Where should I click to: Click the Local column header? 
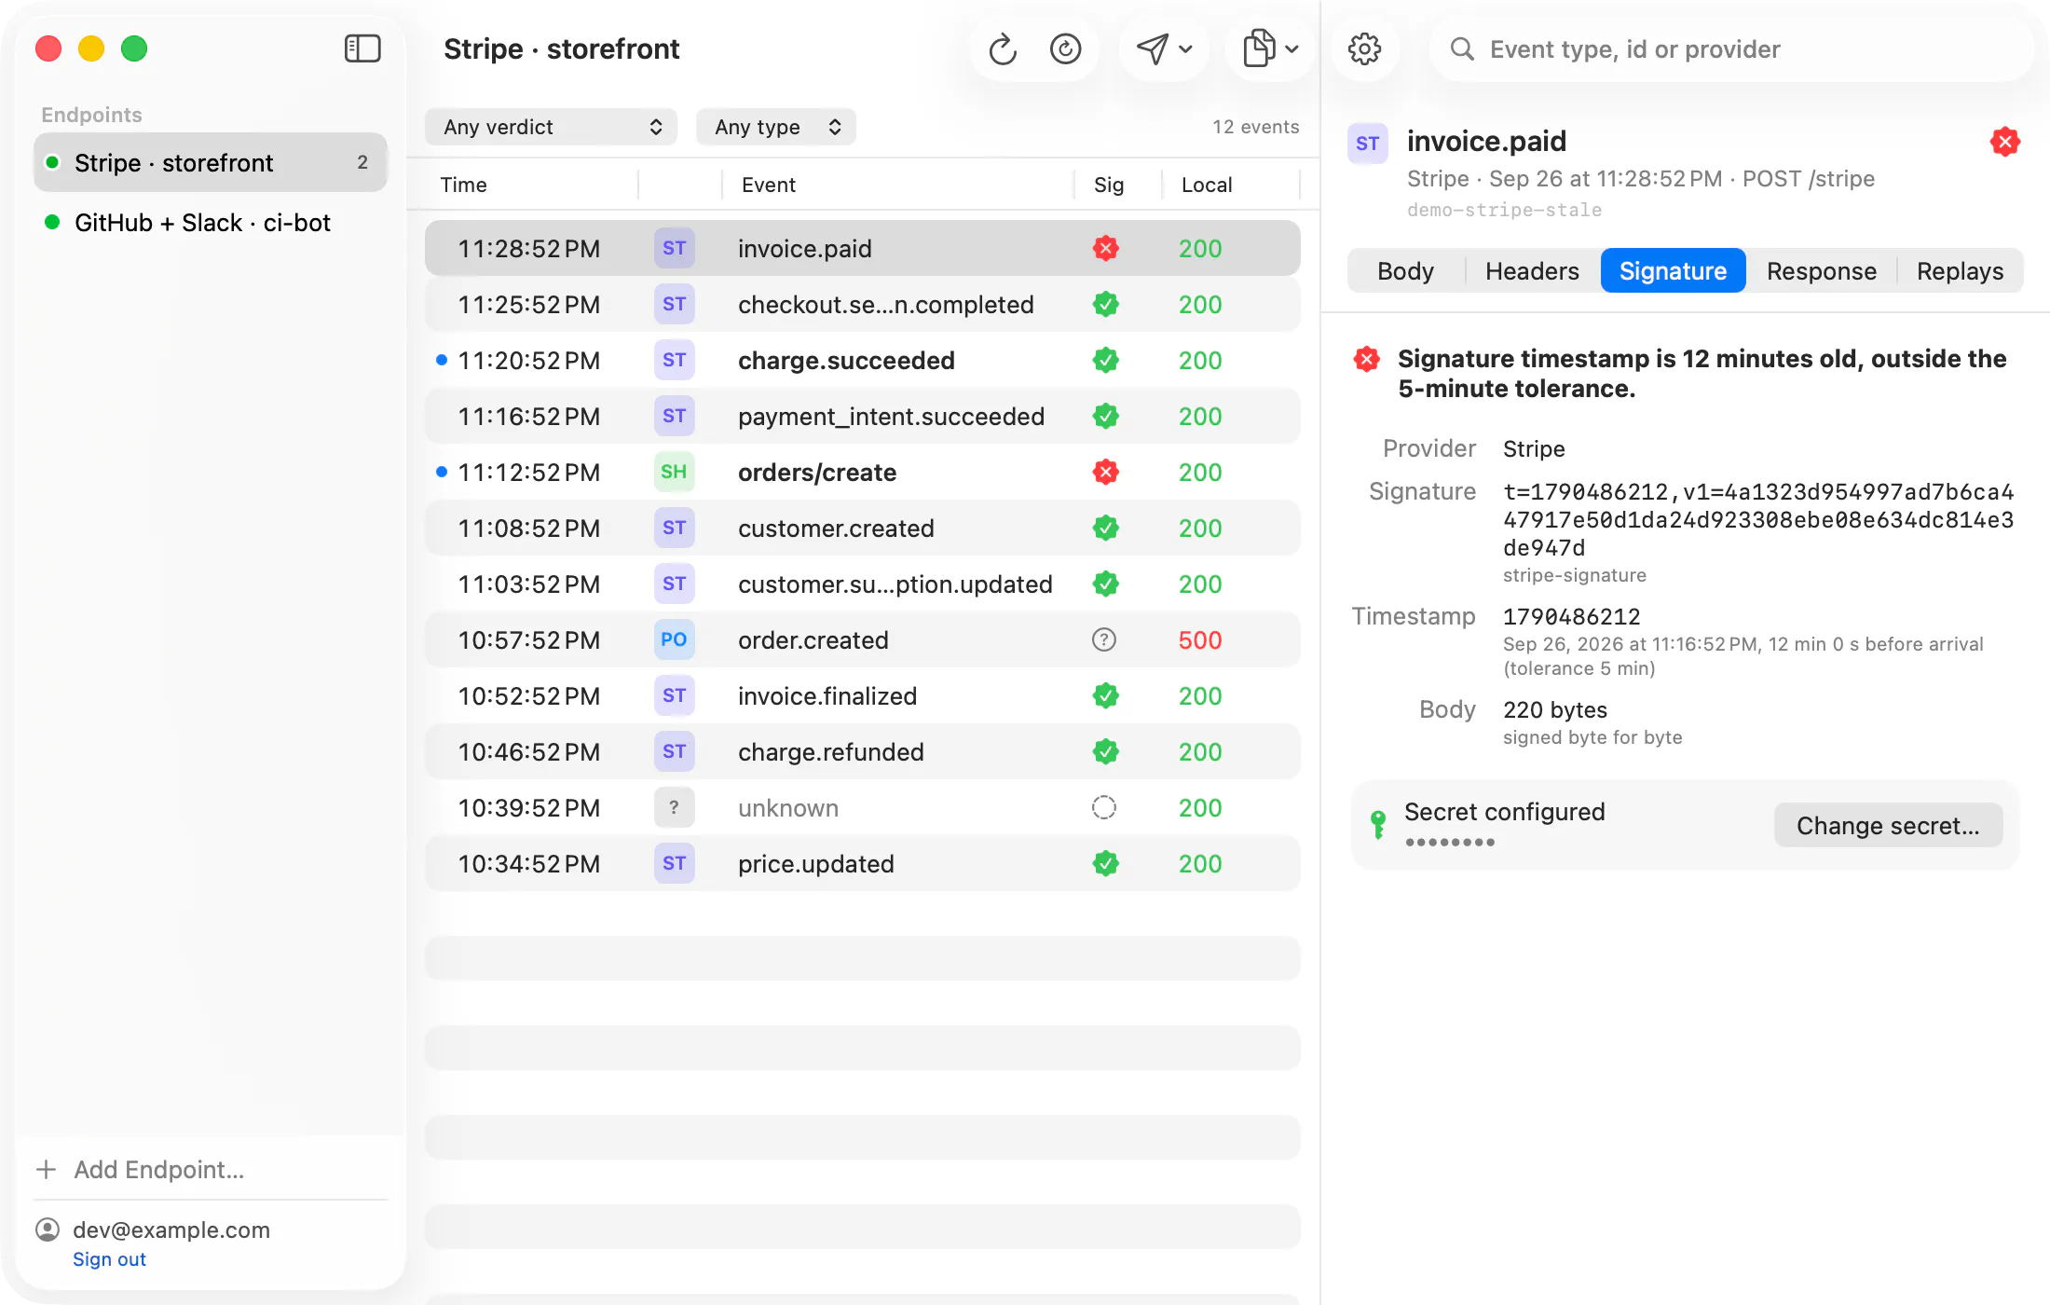point(1206,185)
